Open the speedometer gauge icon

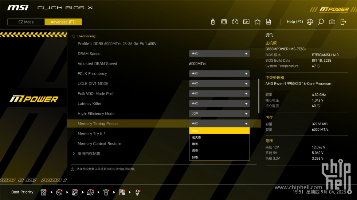click(235, 22)
